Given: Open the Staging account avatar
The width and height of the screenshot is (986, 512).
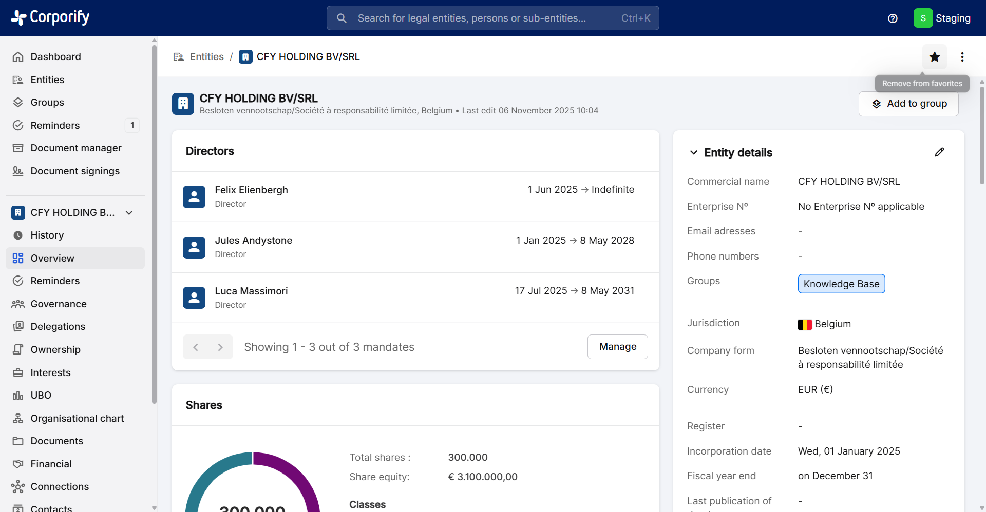Looking at the screenshot, I should 923,18.
